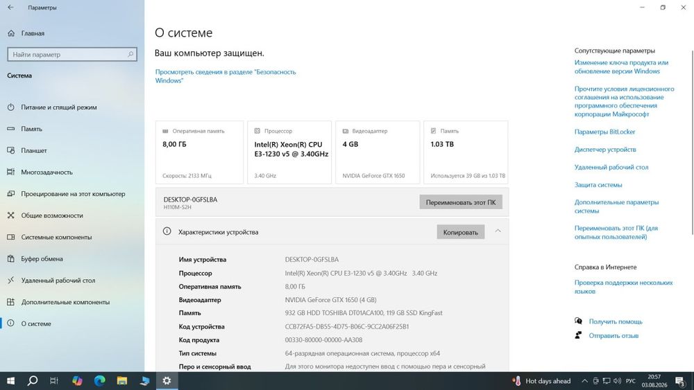Click the Оперативная память card

[x=199, y=152]
